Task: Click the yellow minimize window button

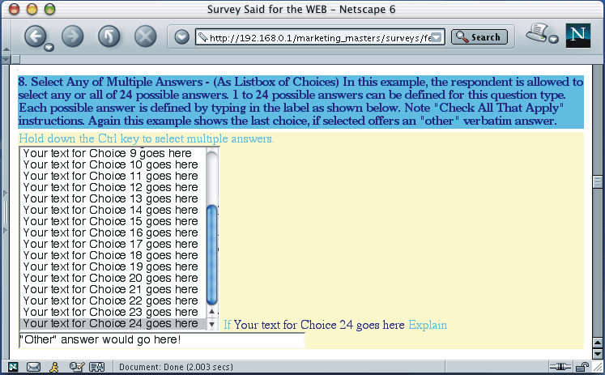Action: coord(32,9)
